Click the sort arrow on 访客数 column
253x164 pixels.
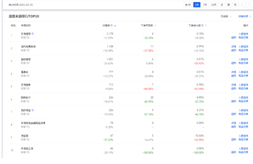click(115, 26)
